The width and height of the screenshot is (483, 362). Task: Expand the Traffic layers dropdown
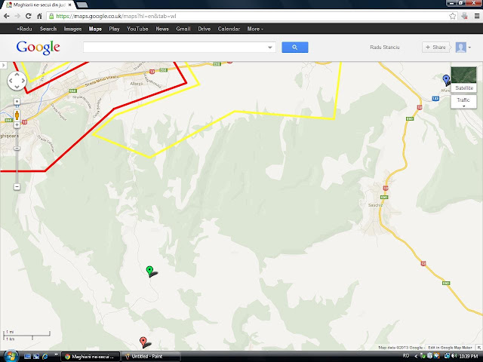pyautogui.click(x=463, y=106)
